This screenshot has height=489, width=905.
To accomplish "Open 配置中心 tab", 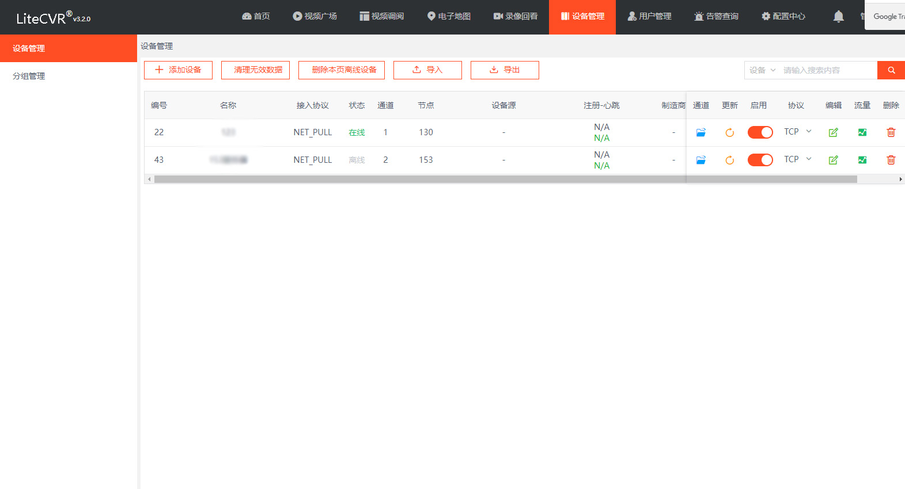I will (x=783, y=16).
